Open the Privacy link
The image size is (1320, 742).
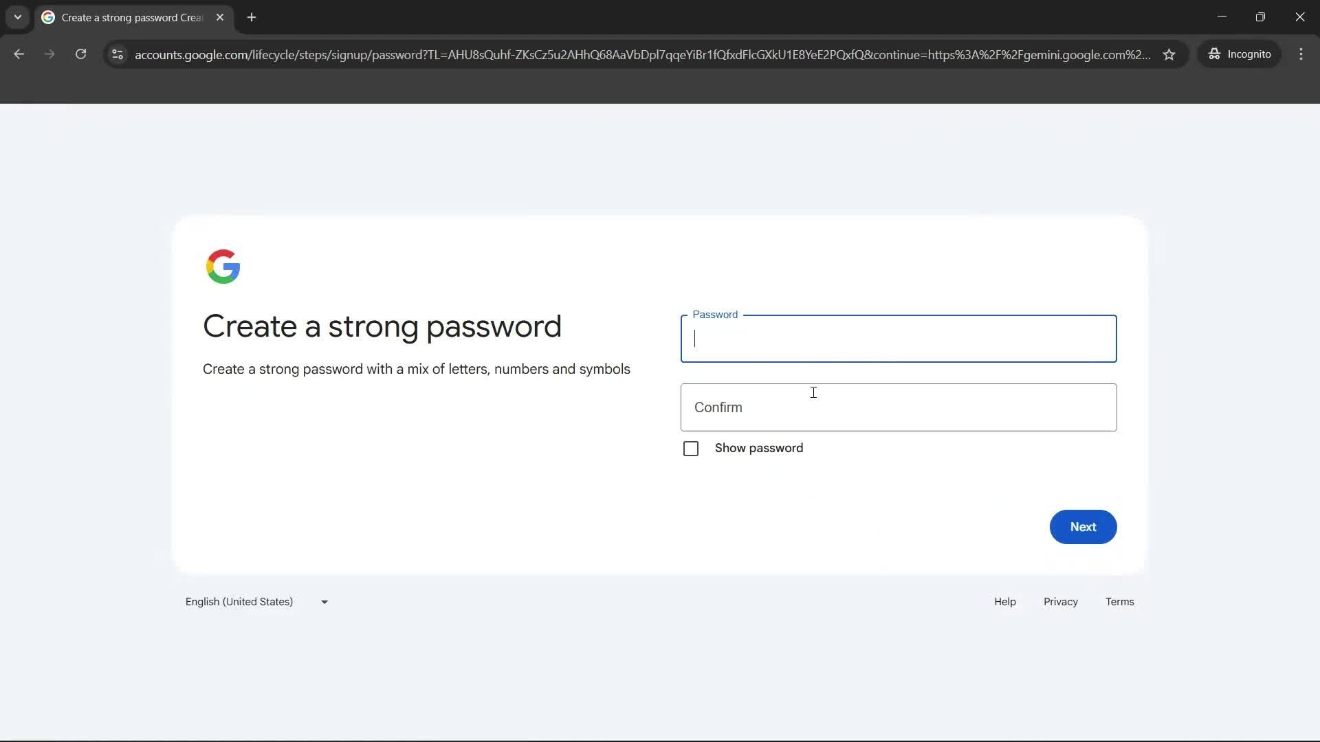[1060, 601]
